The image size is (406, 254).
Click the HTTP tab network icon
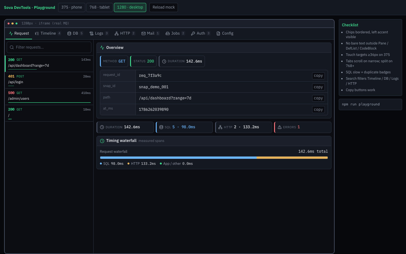pyautogui.click(x=117, y=33)
